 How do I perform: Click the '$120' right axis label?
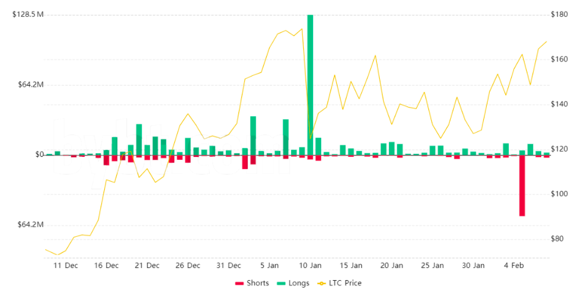click(560, 149)
